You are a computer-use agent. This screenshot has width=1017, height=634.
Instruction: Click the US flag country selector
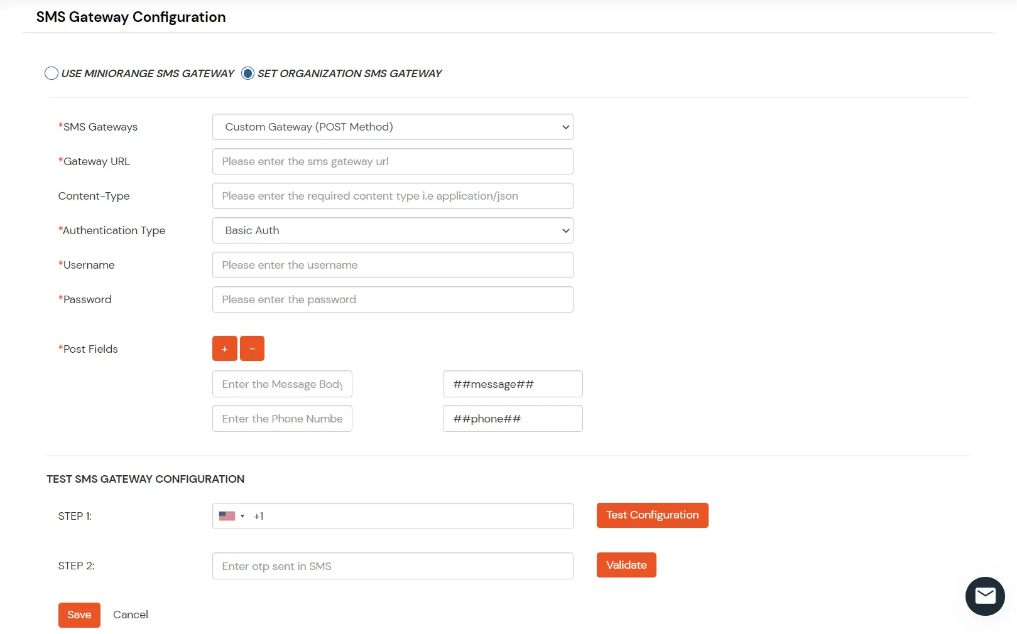228,515
